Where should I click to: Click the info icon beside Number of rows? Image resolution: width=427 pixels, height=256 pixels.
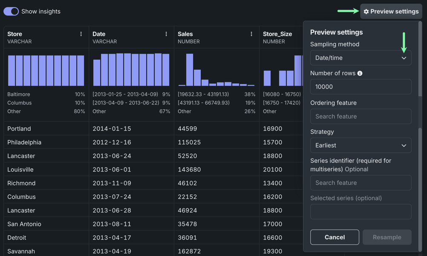360,73
